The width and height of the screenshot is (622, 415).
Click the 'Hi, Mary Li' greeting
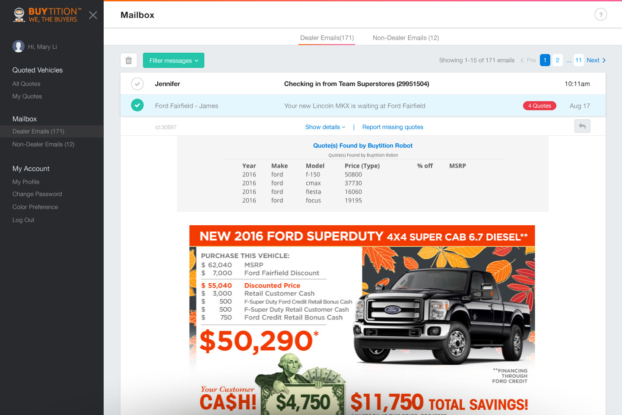pyautogui.click(x=42, y=47)
